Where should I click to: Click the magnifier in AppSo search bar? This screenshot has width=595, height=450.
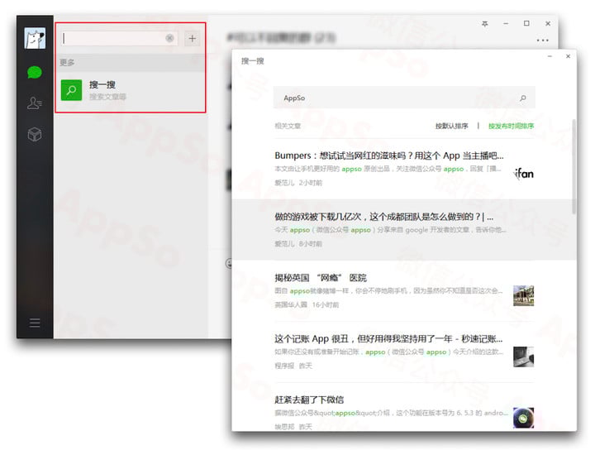pyautogui.click(x=523, y=98)
